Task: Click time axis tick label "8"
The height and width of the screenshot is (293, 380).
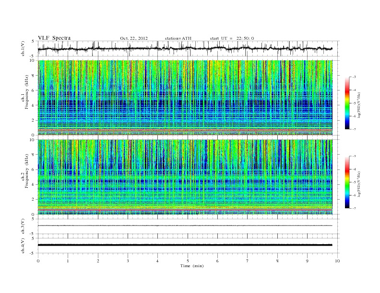Action: coord(277,261)
